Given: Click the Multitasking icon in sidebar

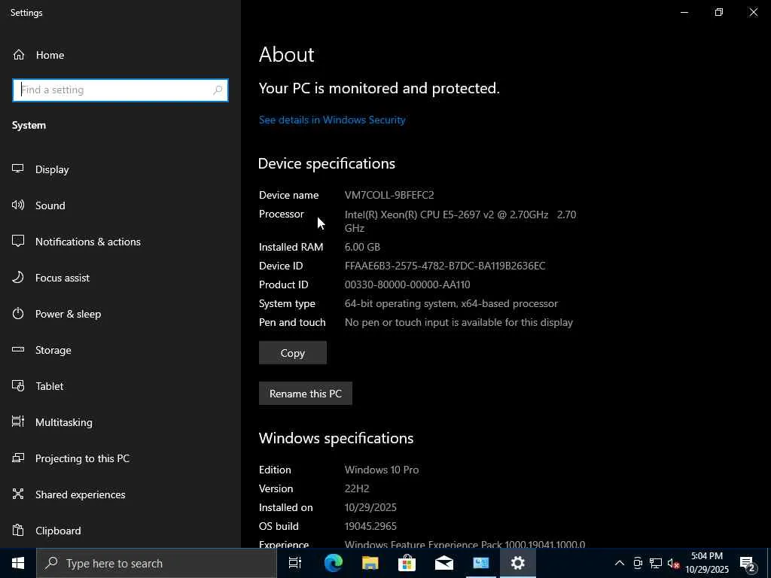Looking at the screenshot, I should tap(18, 421).
